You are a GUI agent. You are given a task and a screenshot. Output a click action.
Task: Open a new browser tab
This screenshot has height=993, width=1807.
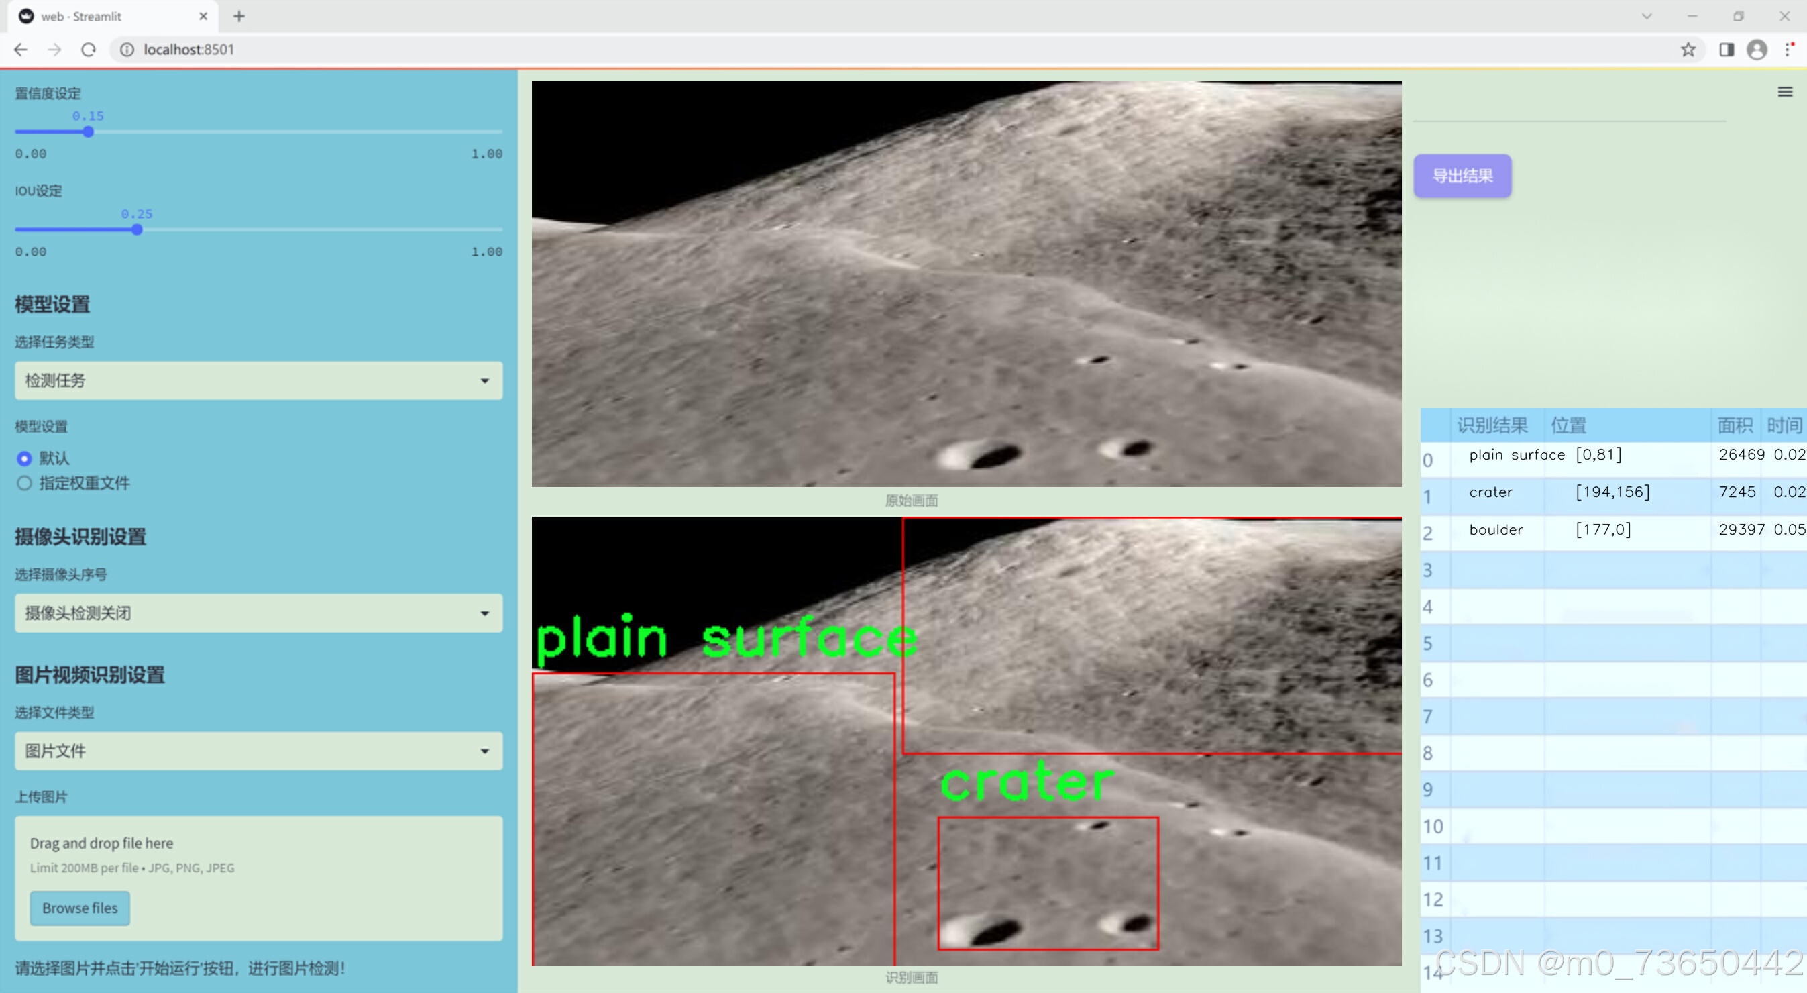coord(239,16)
